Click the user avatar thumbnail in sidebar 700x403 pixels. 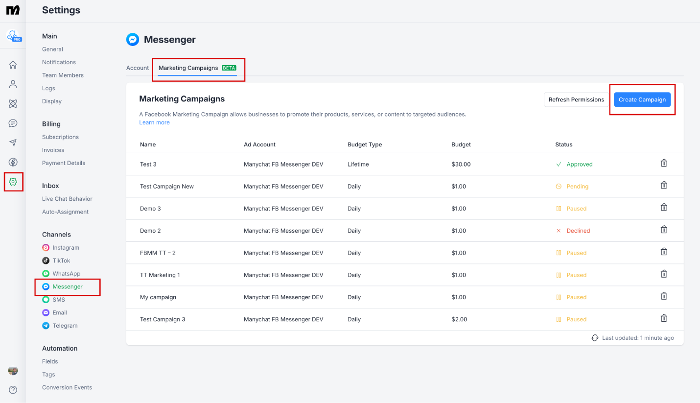click(x=13, y=371)
